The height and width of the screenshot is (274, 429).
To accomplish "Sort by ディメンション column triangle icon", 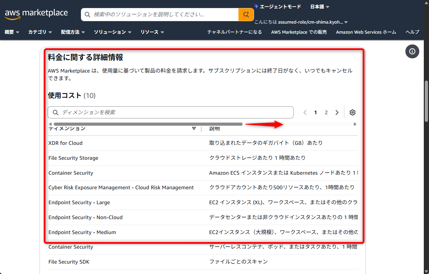I will pos(194,128).
